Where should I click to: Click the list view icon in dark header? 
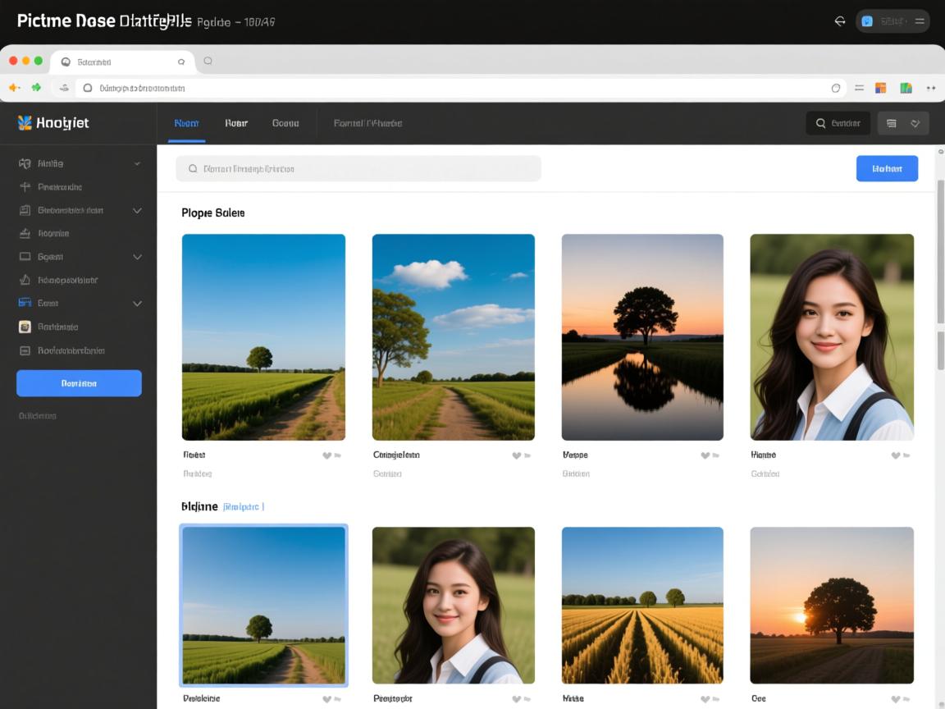point(892,123)
